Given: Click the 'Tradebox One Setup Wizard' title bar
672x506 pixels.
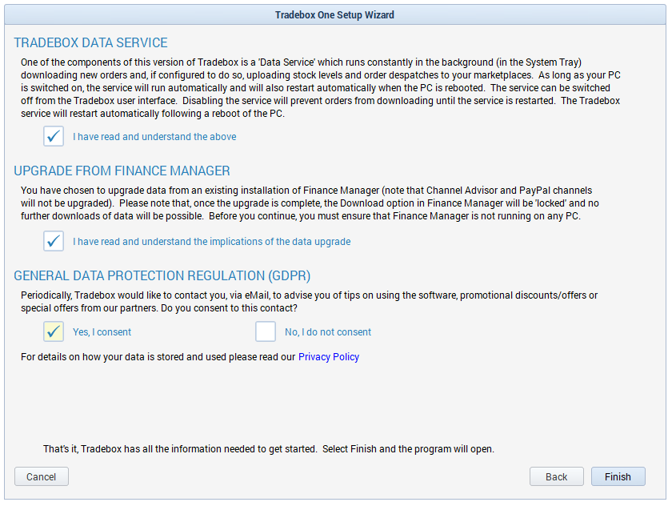Looking at the screenshot, I should click(334, 15).
